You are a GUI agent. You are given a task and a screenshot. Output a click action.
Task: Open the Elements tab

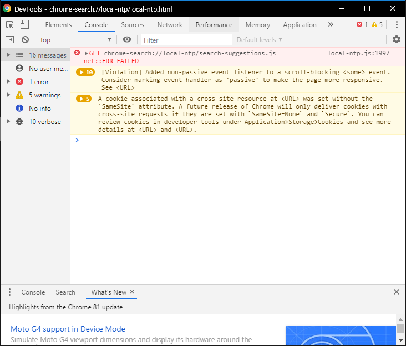click(58, 25)
